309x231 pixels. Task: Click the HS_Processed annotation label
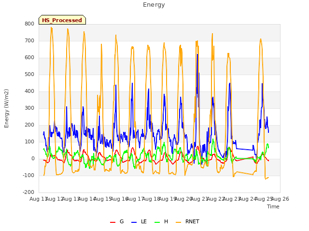(62, 20)
